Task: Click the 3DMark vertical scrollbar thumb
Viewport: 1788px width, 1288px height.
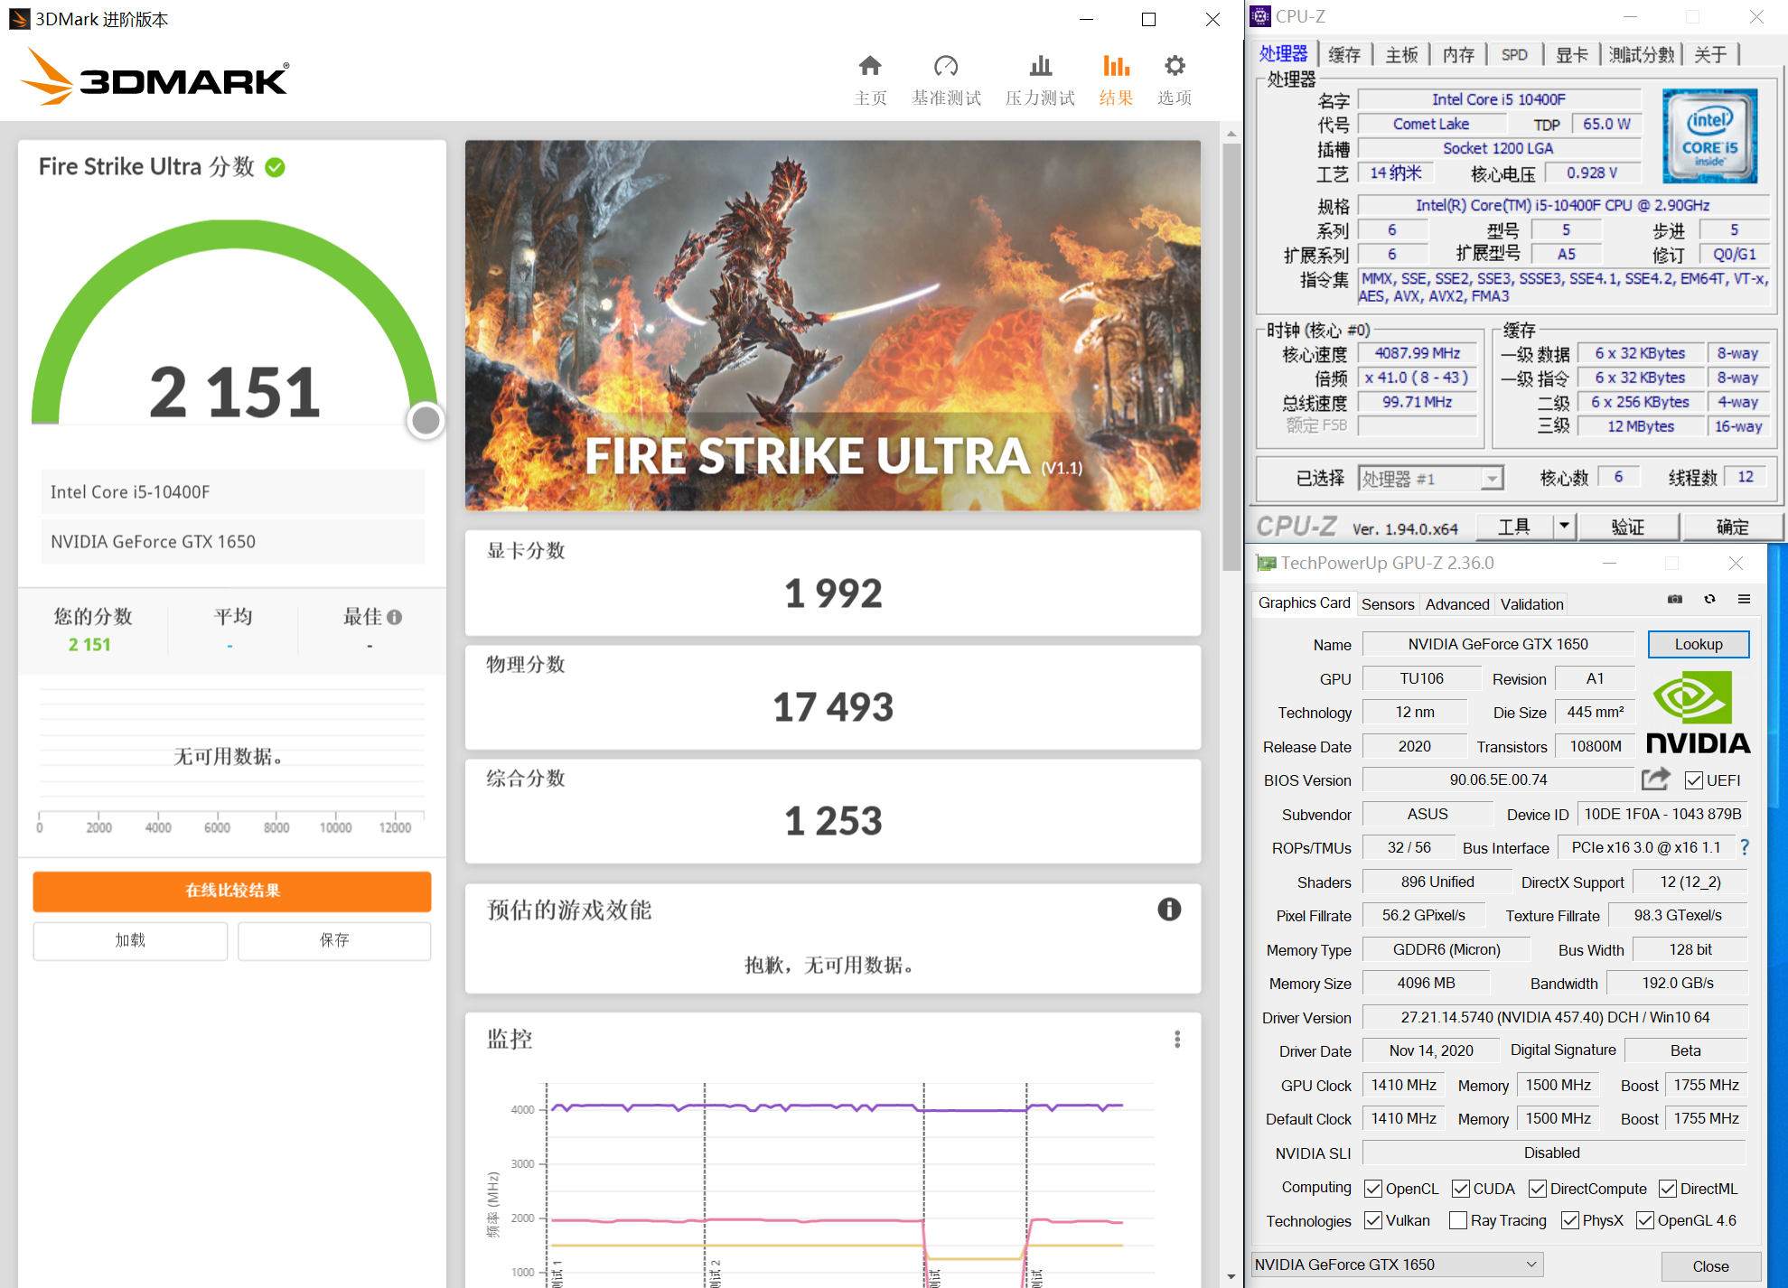Action: (x=1231, y=357)
